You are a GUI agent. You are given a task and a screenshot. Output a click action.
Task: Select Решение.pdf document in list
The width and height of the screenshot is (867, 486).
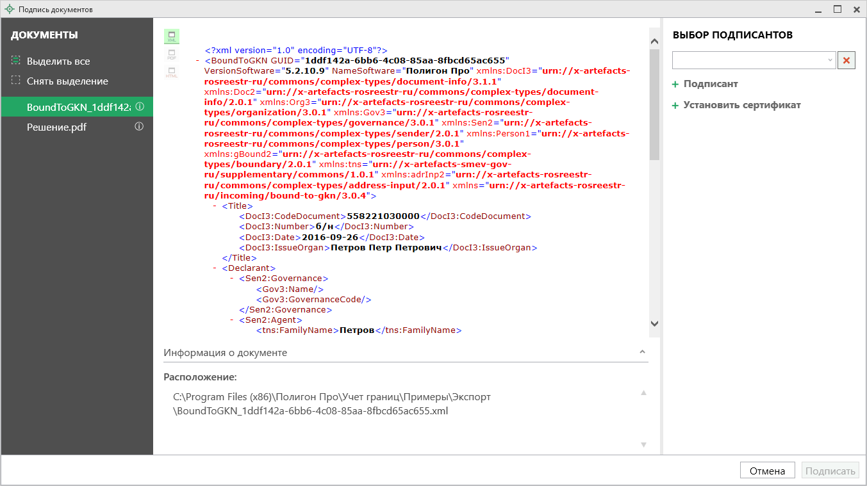(56, 127)
